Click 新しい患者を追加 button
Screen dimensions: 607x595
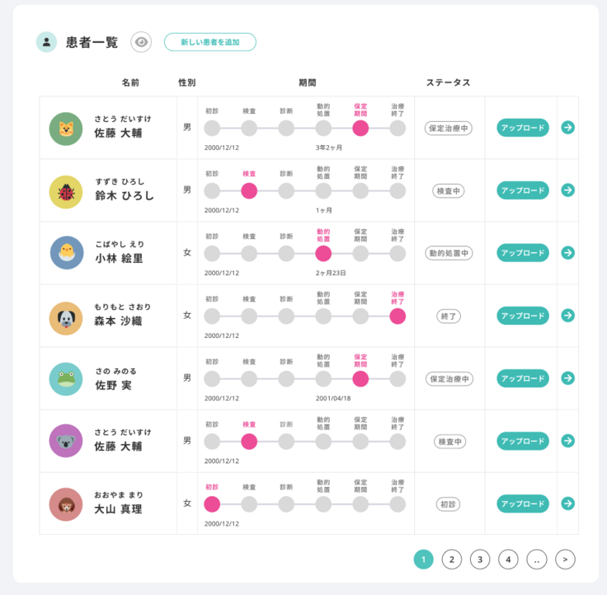(x=210, y=42)
